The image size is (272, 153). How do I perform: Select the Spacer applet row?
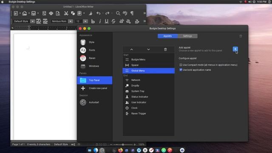[148, 65]
